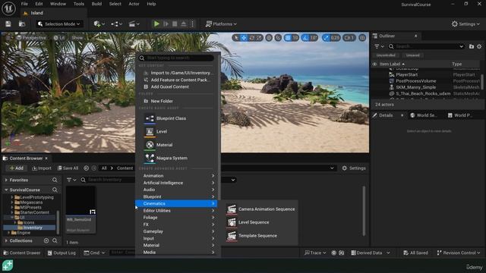Viewport: 486px width, 273px height.
Task: Expand the StarterContent folder
Action: tap(12, 212)
